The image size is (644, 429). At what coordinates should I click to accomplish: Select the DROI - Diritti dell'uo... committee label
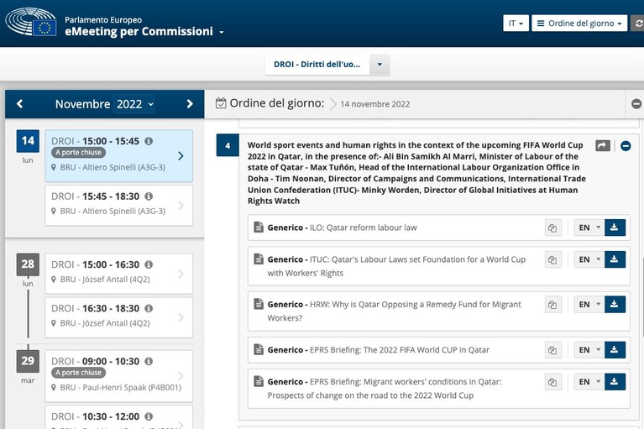(317, 65)
